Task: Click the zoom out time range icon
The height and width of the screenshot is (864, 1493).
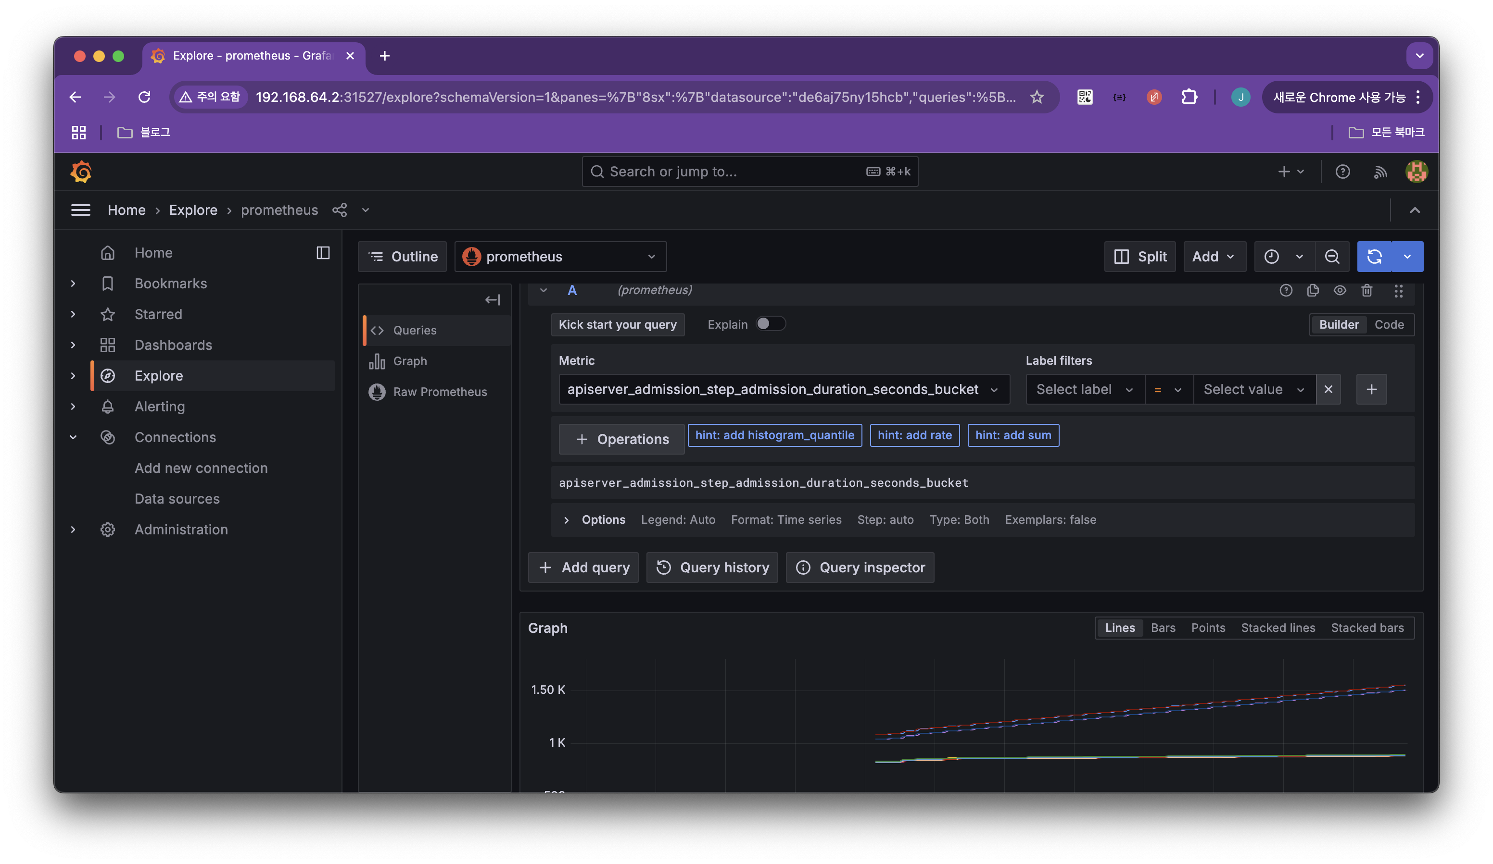Action: pos(1332,256)
